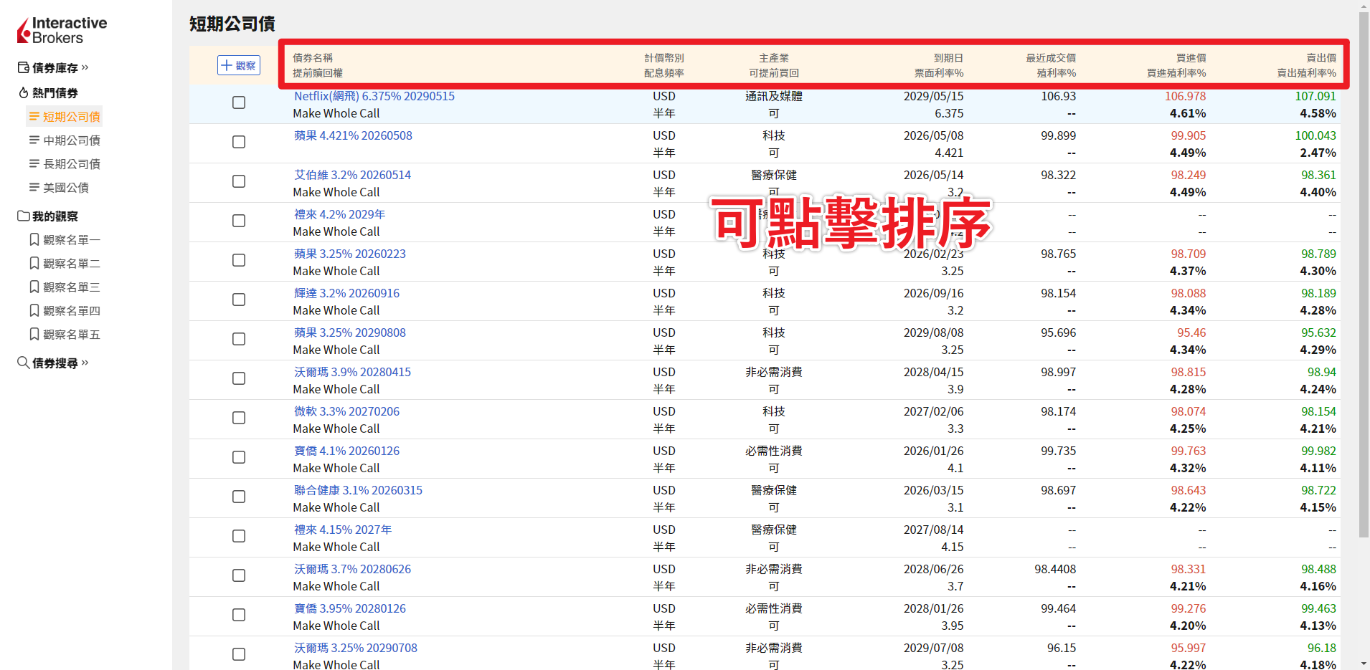Open the 債券庫存 briefcase icon
This screenshot has height=670, width=1370.
24,67
